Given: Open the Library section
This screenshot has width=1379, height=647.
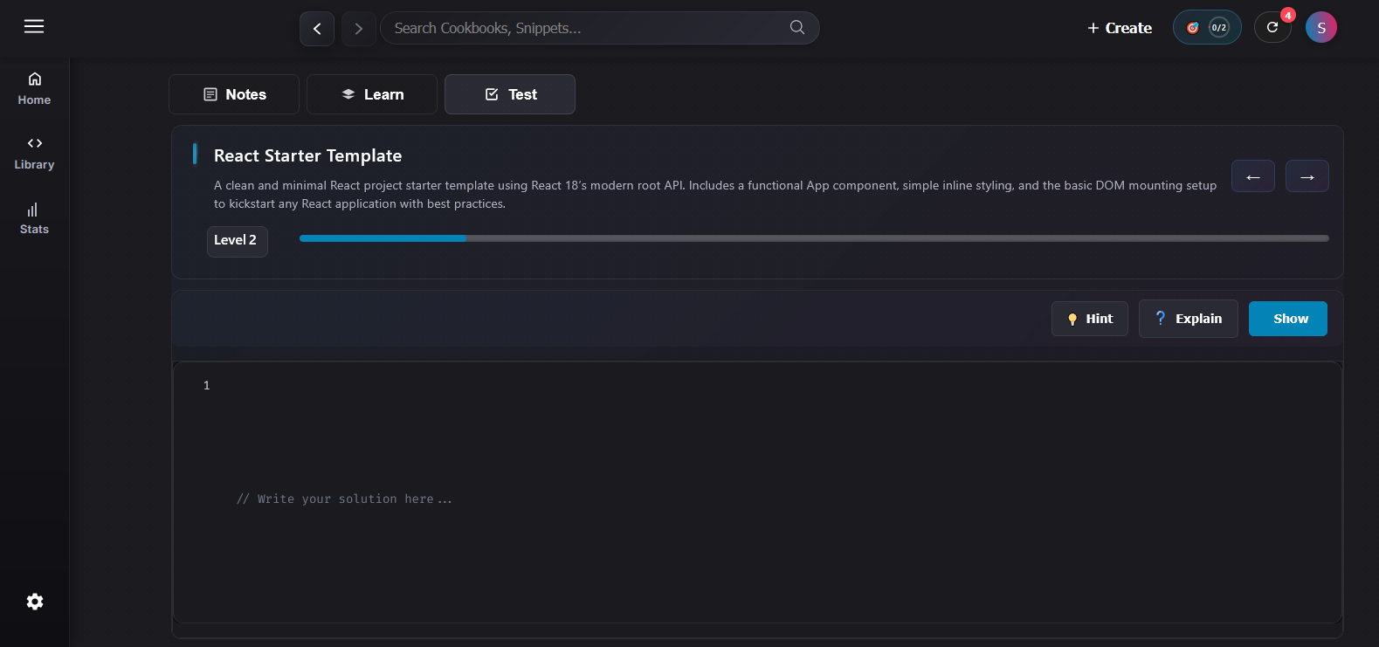Looking at the screenshot, I should (x=34, y=153).
